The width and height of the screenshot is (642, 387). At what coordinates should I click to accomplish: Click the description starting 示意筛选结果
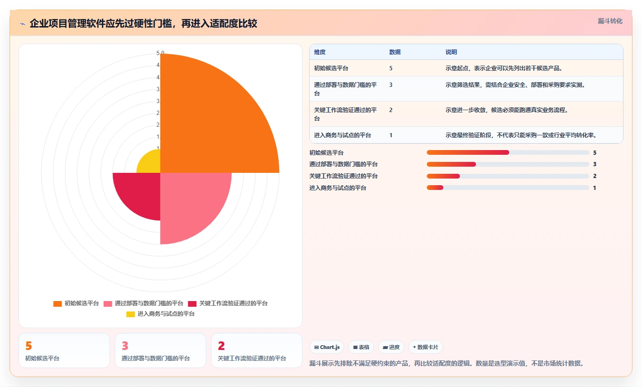pos(515,85)
